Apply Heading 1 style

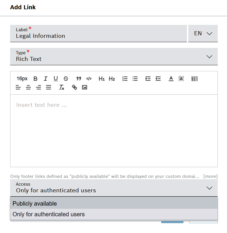tap(102, 79)
